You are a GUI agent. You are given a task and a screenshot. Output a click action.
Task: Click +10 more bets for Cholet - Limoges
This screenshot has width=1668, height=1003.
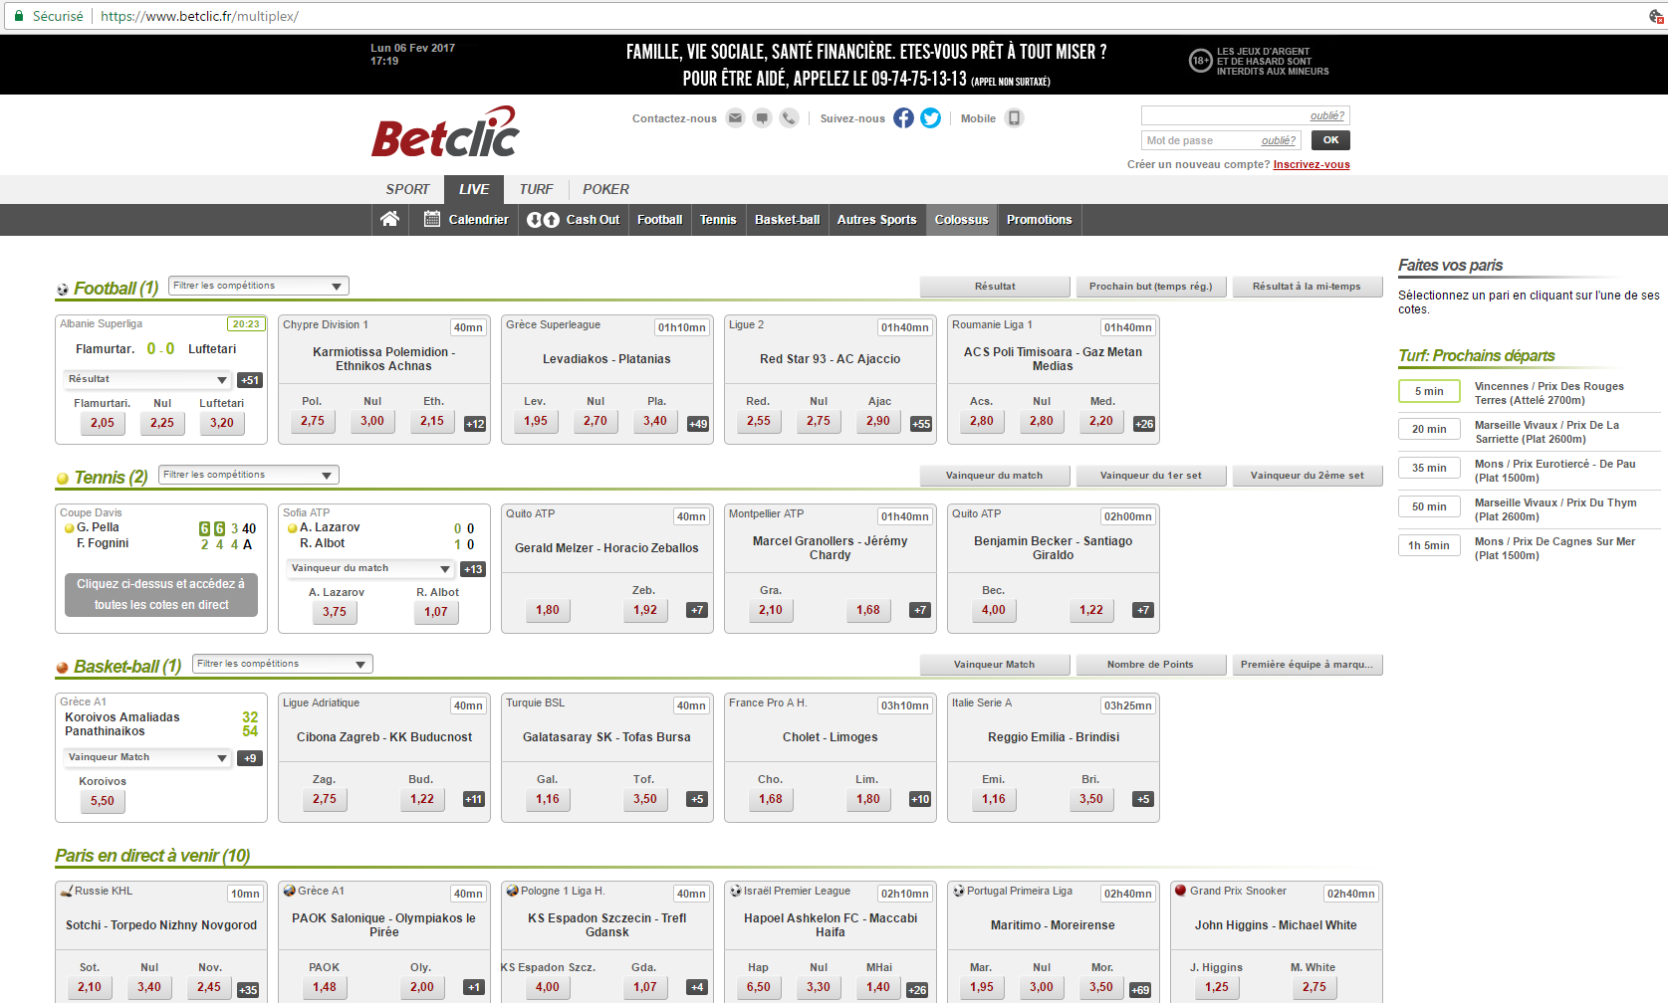[x=920, y=799]
